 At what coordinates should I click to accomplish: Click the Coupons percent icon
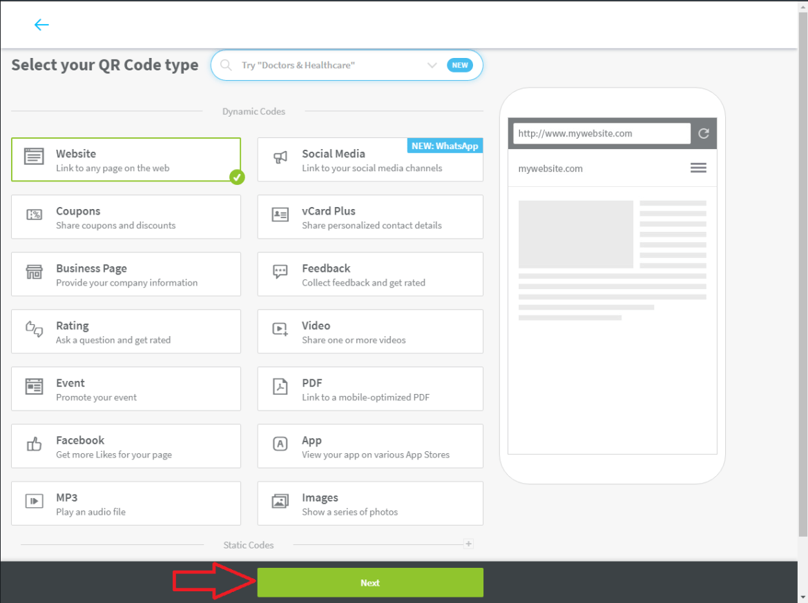[x=34, y=215]
